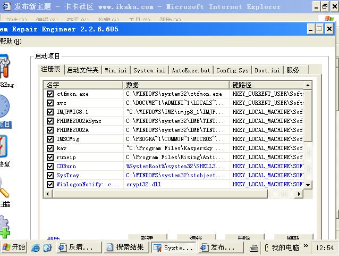Image resolution: width=339 pixels, height=256 pixels.
Task: Click Internet Explorer quick launch icon in taskbar
Action: coord(36,247)
